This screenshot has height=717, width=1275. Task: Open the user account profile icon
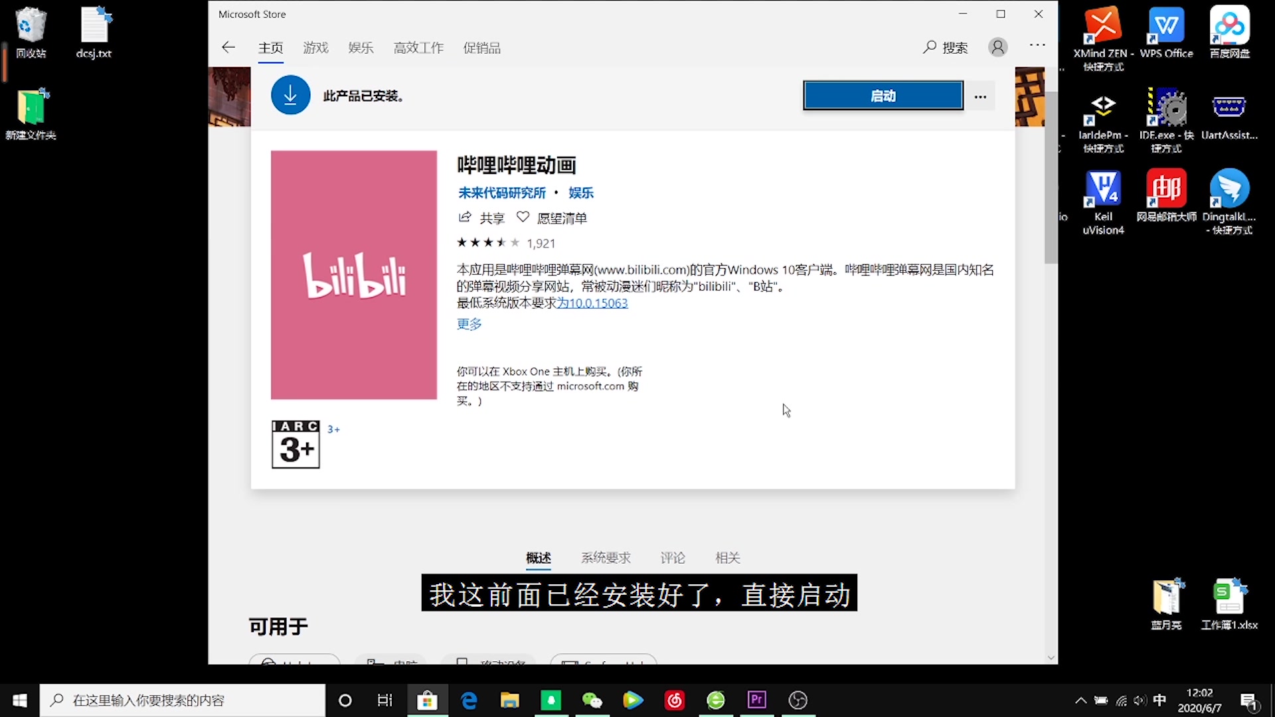(x=997, y=47)
